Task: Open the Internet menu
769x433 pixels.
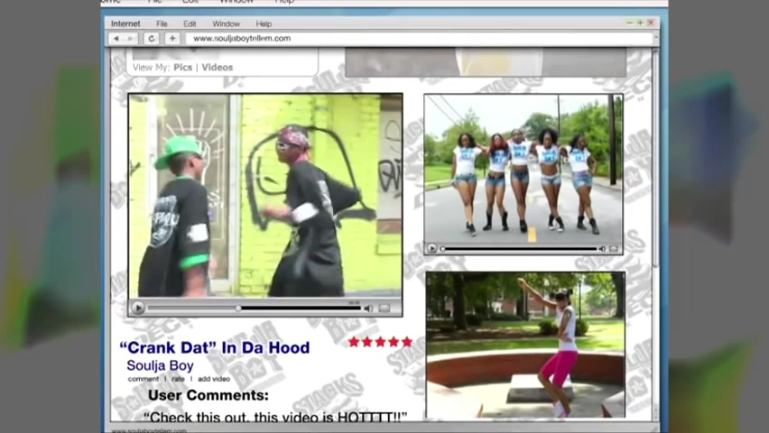Action: [125, 23]
